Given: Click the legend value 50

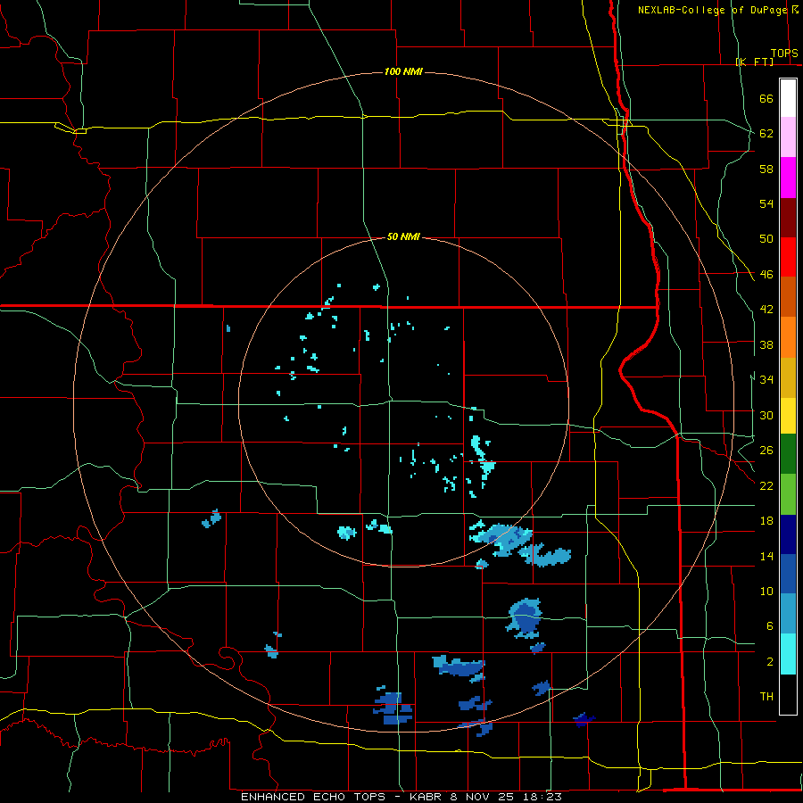Looking at the screenshot, I should tap(766, 238).
